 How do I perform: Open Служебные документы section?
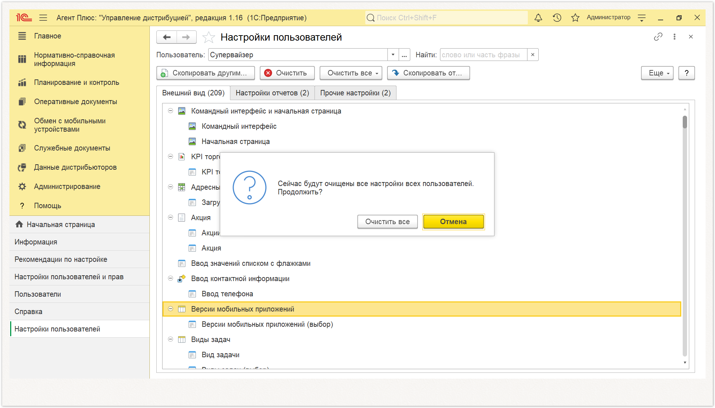coord(79,148)
